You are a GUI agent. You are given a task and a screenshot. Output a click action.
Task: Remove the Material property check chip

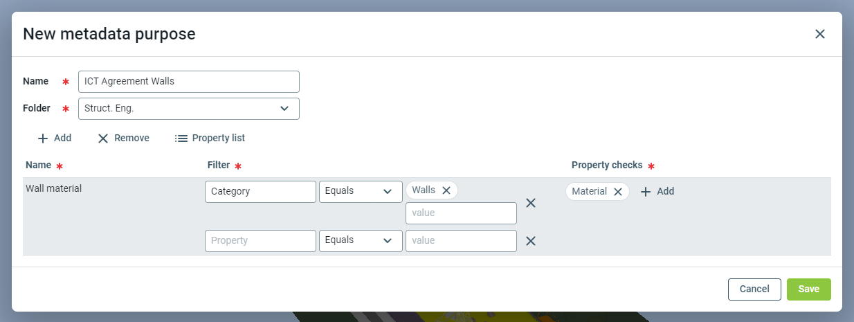coord(618,192)
